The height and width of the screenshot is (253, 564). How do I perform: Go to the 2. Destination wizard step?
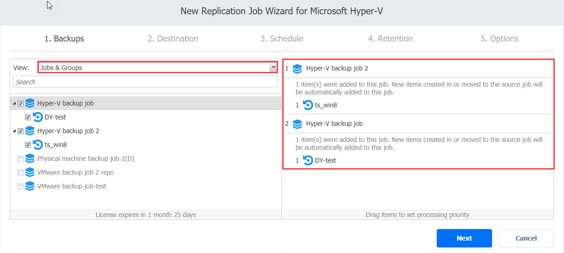(173, 39)
